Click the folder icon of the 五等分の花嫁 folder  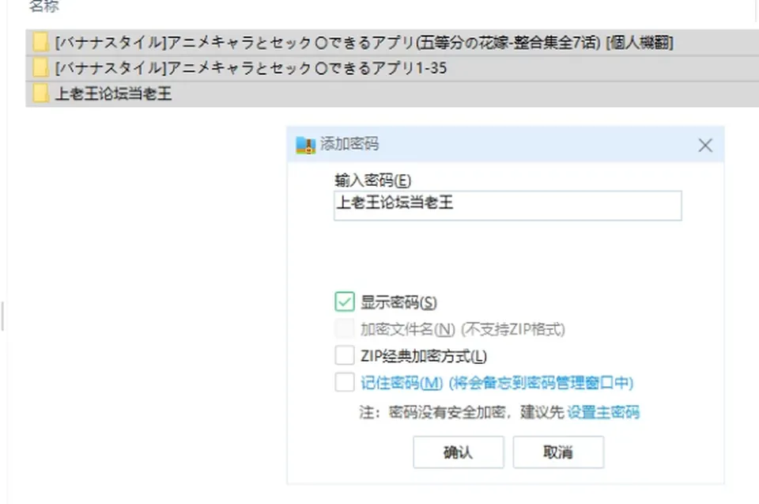tap(40, 42)
